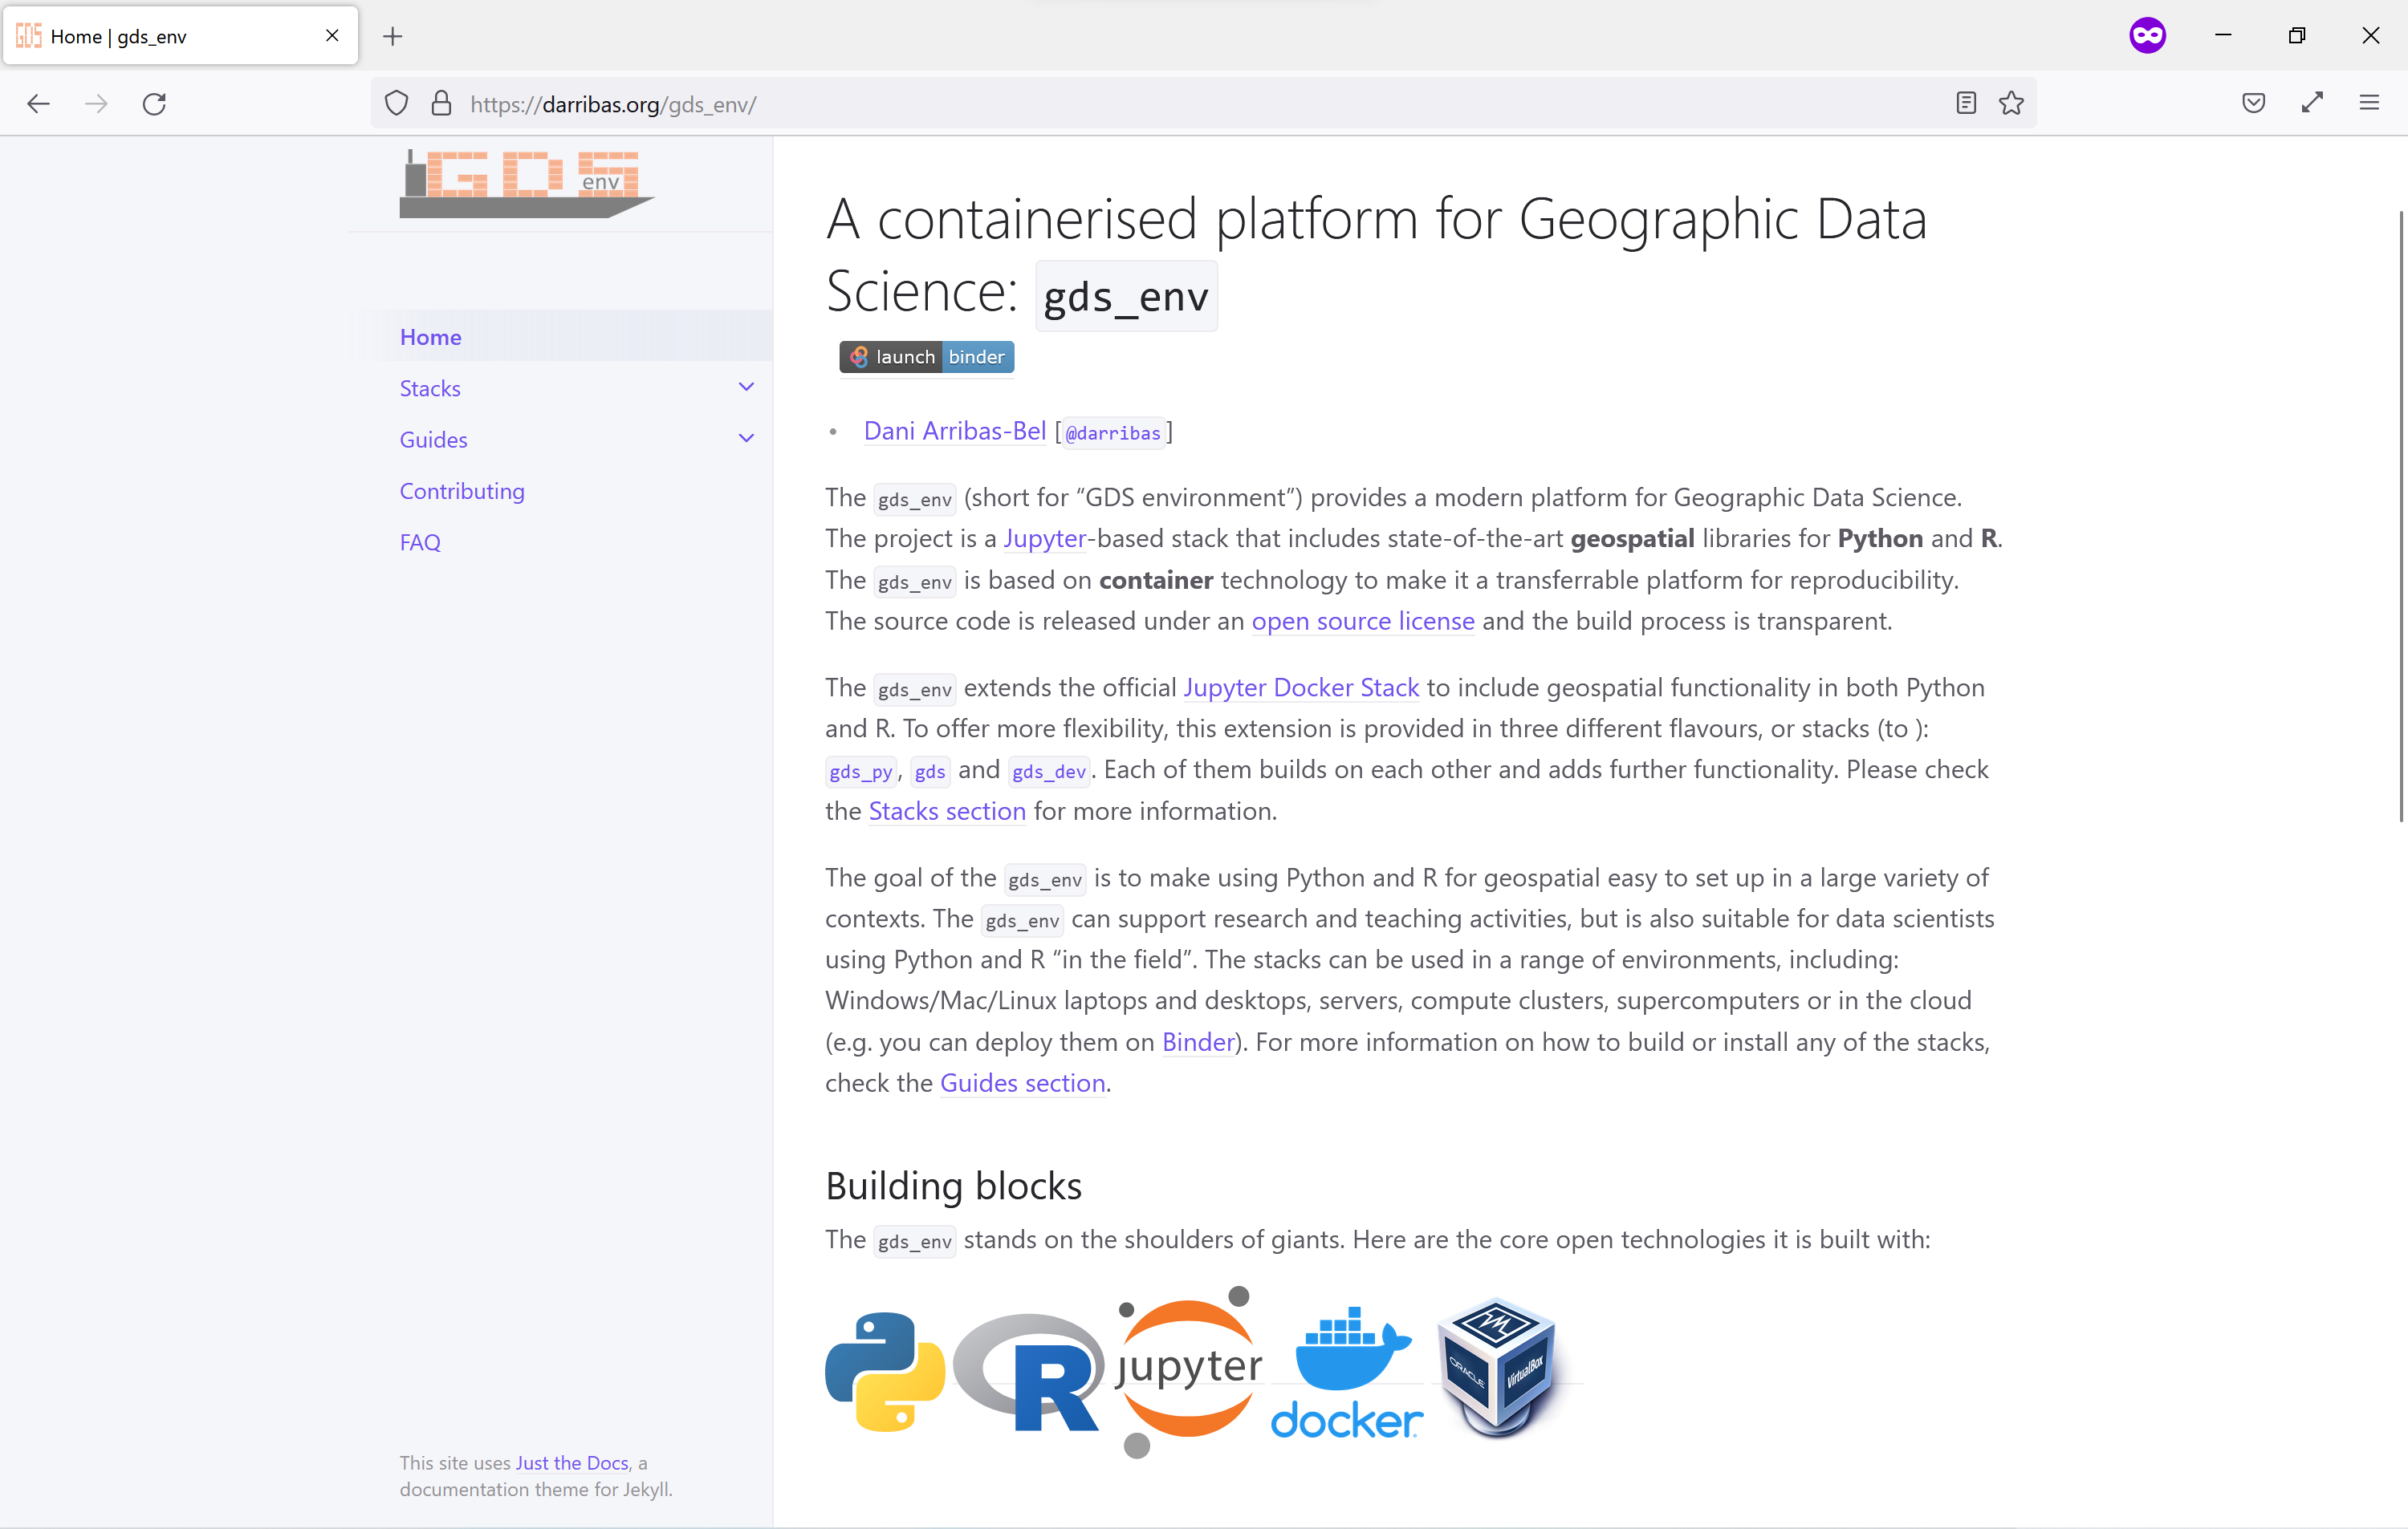2408x1529 pixels.
Task: Click the reload page icon
Action: point(154,104)
